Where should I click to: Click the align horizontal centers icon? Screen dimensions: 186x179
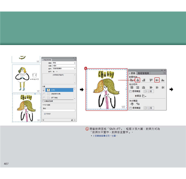(138, 80)
